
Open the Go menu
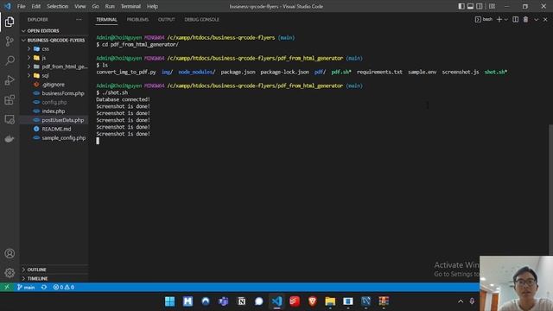95,6
